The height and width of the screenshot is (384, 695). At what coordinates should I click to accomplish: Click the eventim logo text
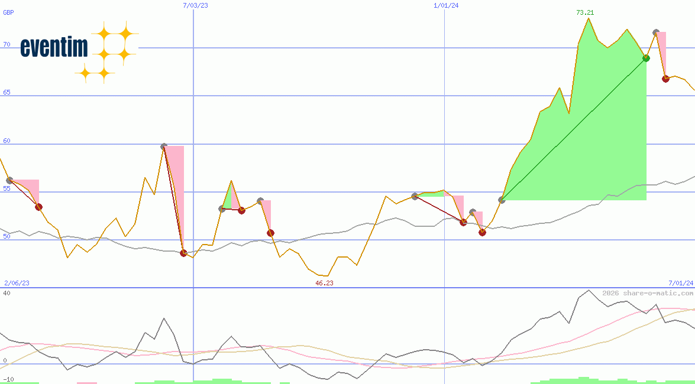tap(54, 47)
